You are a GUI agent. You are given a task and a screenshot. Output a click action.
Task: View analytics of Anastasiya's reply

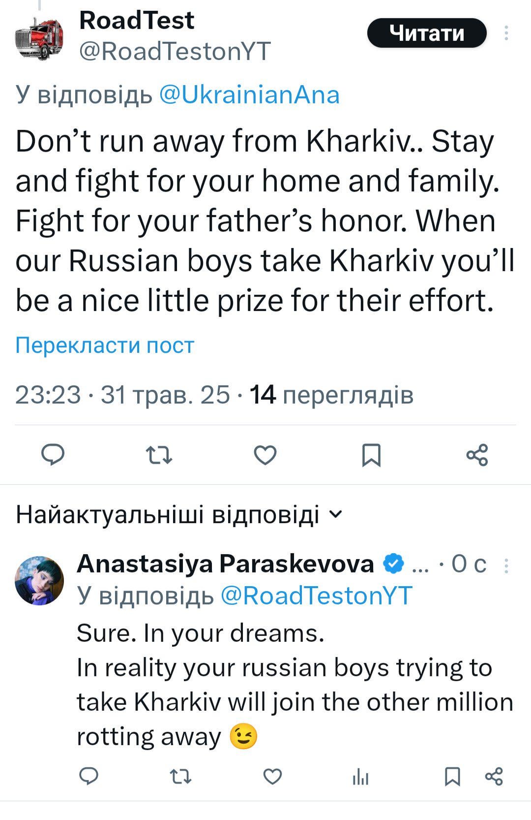click(360, 777)
